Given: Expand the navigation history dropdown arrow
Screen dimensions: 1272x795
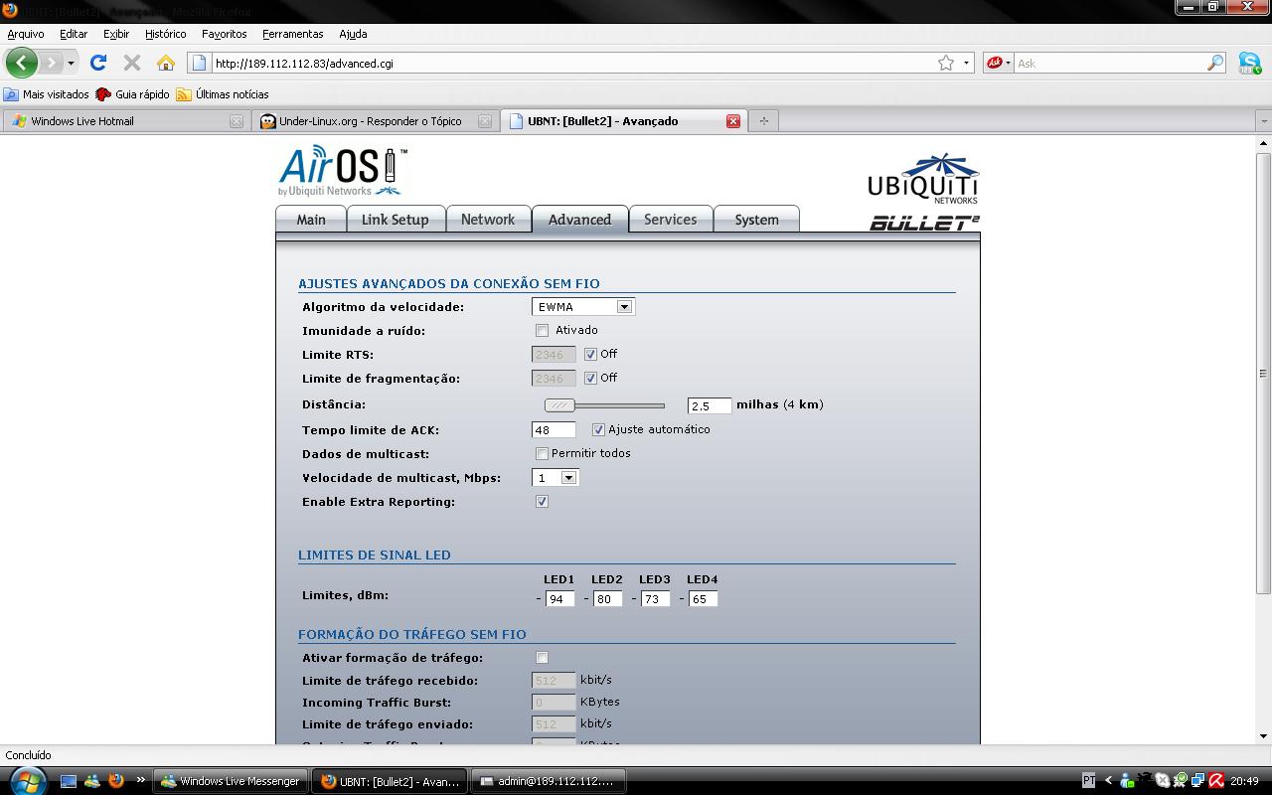Looking at the screenshot, I should click(x=71, y=64).
